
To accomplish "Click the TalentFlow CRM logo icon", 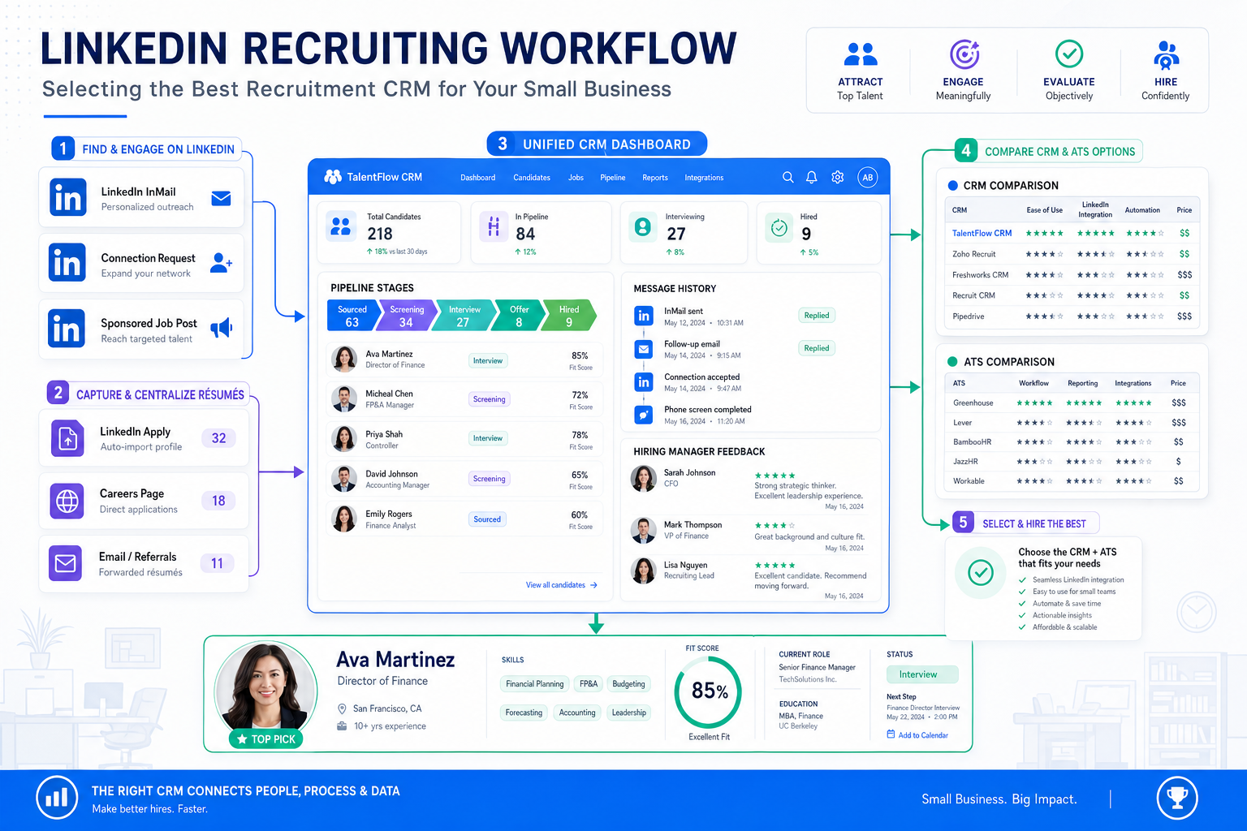I will [333, 177].
